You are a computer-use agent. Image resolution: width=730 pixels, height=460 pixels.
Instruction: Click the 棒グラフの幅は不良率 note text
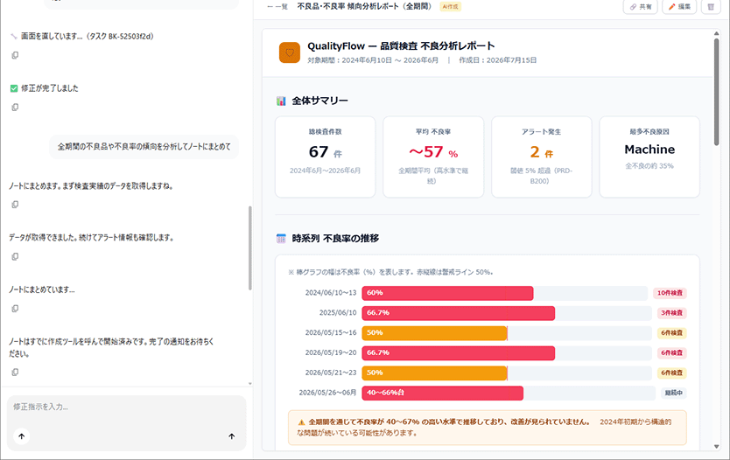click(390, 273)
